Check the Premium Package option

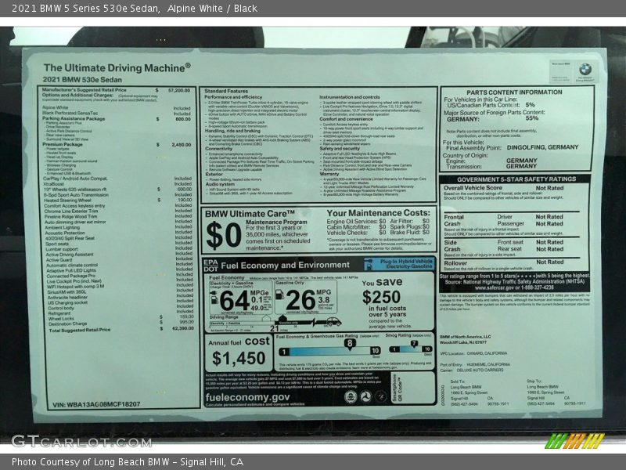point(63,144)
